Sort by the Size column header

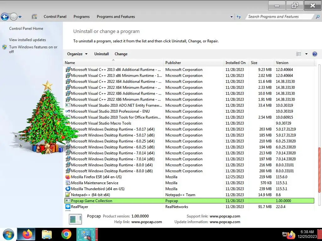pyautogui.click(x=261, y=63)
